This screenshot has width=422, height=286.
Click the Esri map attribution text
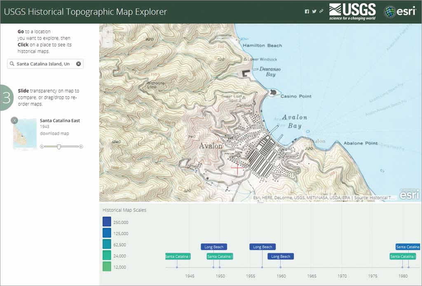coord(324,197)
